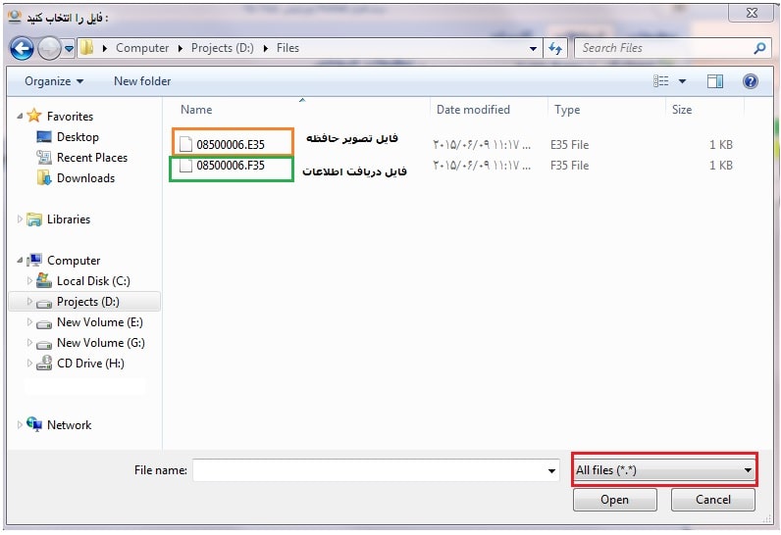Select Network in the navigation pane
The image size is (781, 535).
coord(69,425)
